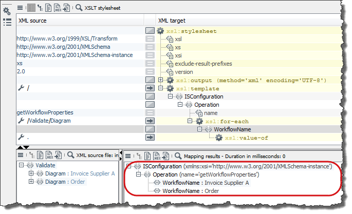This screenshot has width=352, height=214.
Task: Select the xsl:for-each node
Action: pyautogui.click(x=227, y=121)
